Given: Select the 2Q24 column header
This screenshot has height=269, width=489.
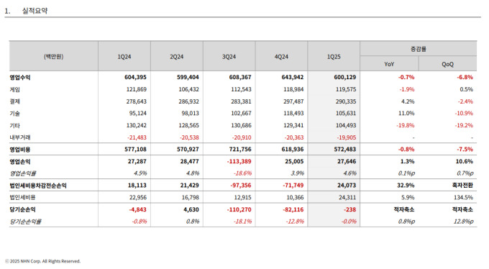Looking at the screenshot, I should click(176, 57).
